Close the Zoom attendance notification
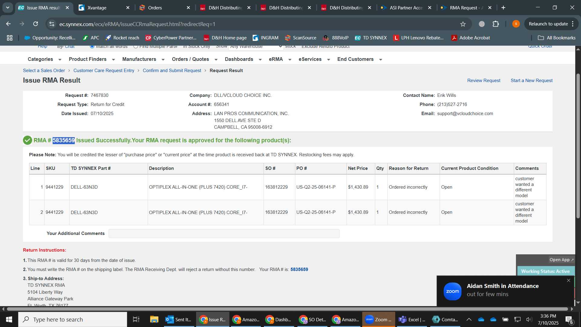This screenshot has width=581, height=327. (569, 281)
